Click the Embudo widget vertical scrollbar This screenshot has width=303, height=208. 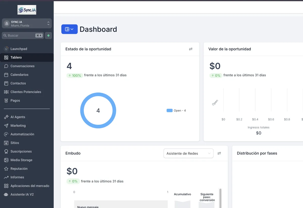pyautogui.click(x=220, y=198)
